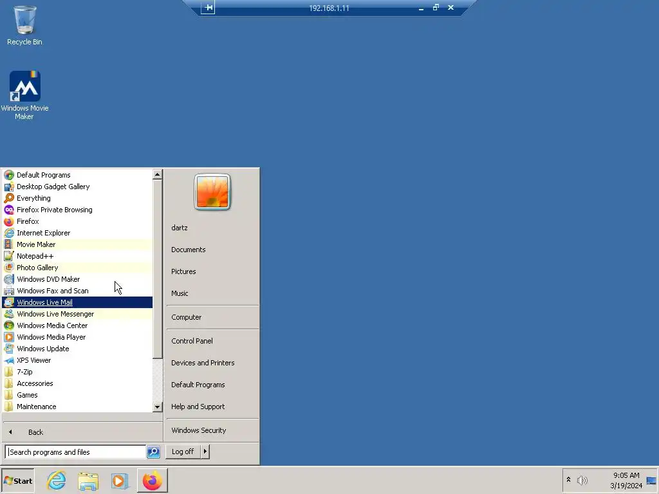Open the highlighted Windows Live Mail entry

(77, 302)
